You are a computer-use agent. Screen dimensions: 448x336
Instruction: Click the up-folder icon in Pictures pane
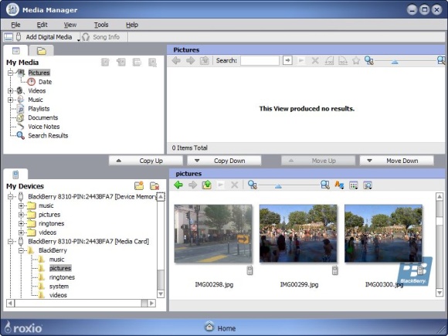coord(204,60)
